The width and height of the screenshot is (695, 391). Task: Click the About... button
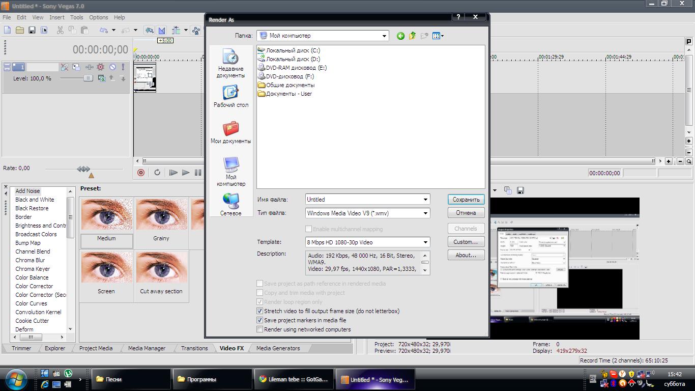coord(466,255)
